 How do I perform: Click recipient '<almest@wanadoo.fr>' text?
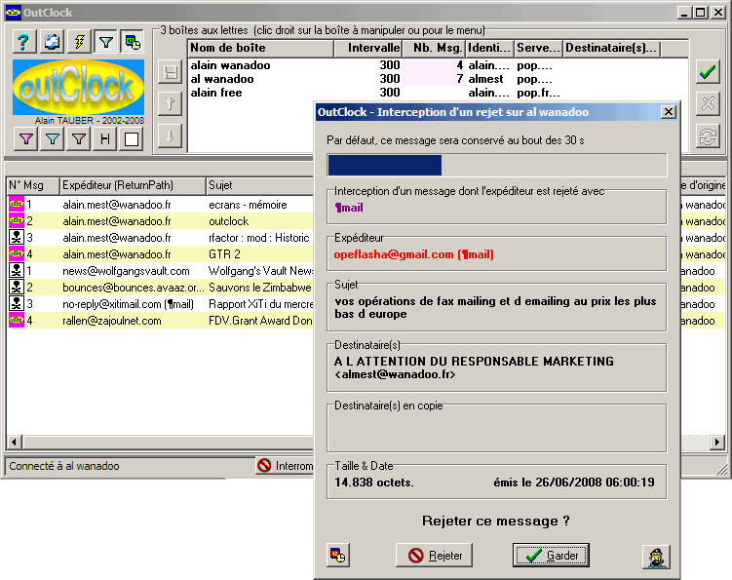(x=395, y=374)
